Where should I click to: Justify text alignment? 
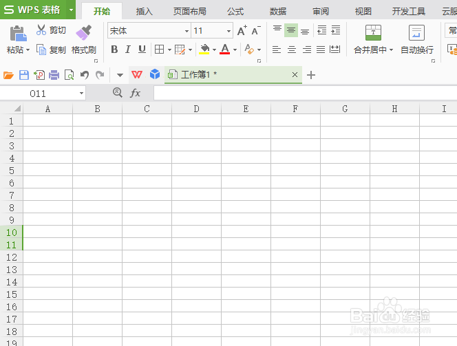[x=321, y=50]
